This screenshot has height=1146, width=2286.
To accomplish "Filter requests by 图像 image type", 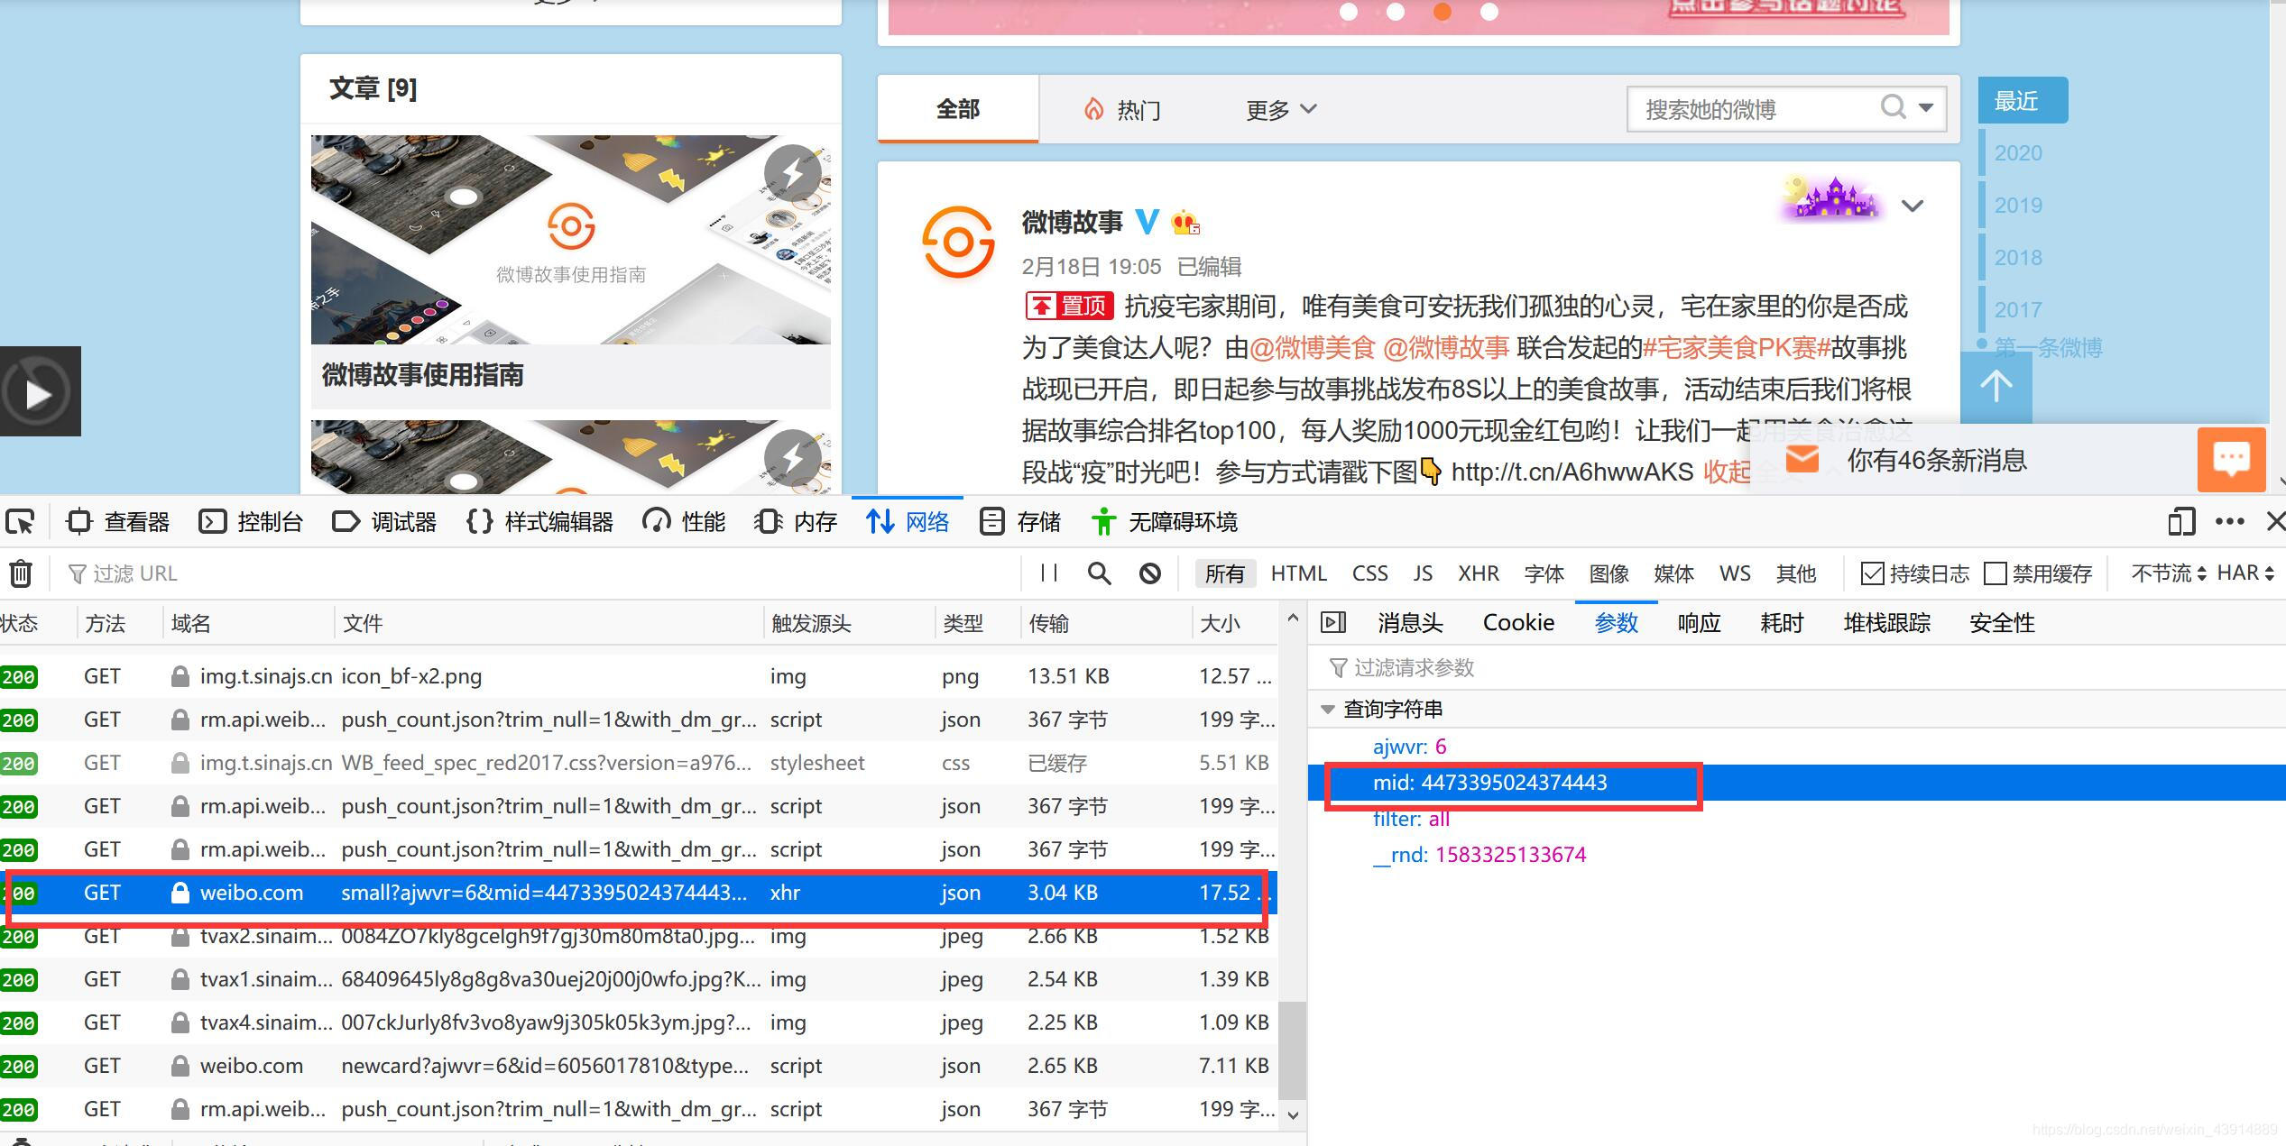I will point(1608,573).
